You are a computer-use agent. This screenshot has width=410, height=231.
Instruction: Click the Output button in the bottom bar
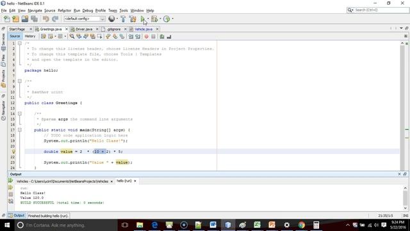(17, 216)
